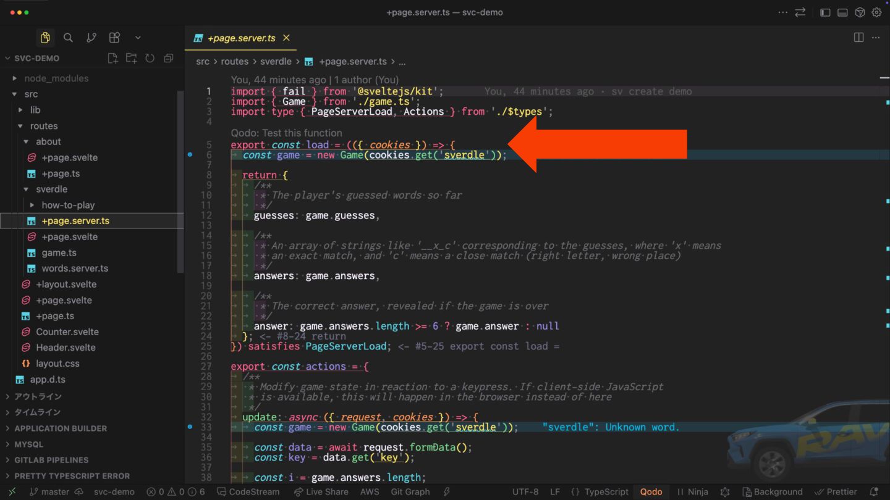This screenshot has height=500, width=890.
Task: Show additional views chevron dropdown
Action: pyautogui.click(x=138, y=38)
